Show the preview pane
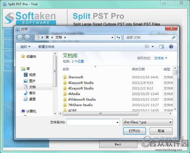The height and width of the screenshot is (153, 190). click(x=161, y=46)
